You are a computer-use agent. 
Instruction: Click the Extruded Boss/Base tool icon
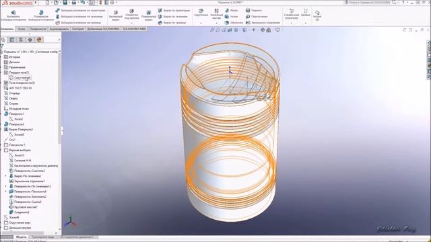(13, 13)
